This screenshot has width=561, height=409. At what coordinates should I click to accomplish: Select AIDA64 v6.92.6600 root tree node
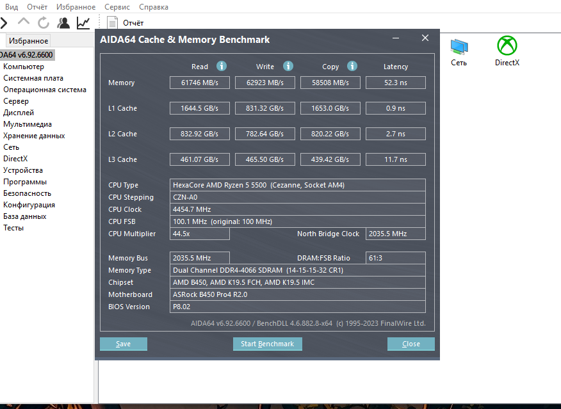(x=26, y=54)
